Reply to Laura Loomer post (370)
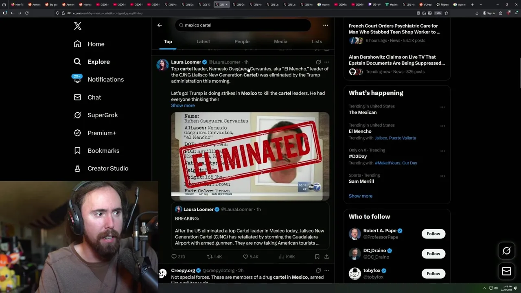Screen dimensions: 521x293 coord(178,257)
